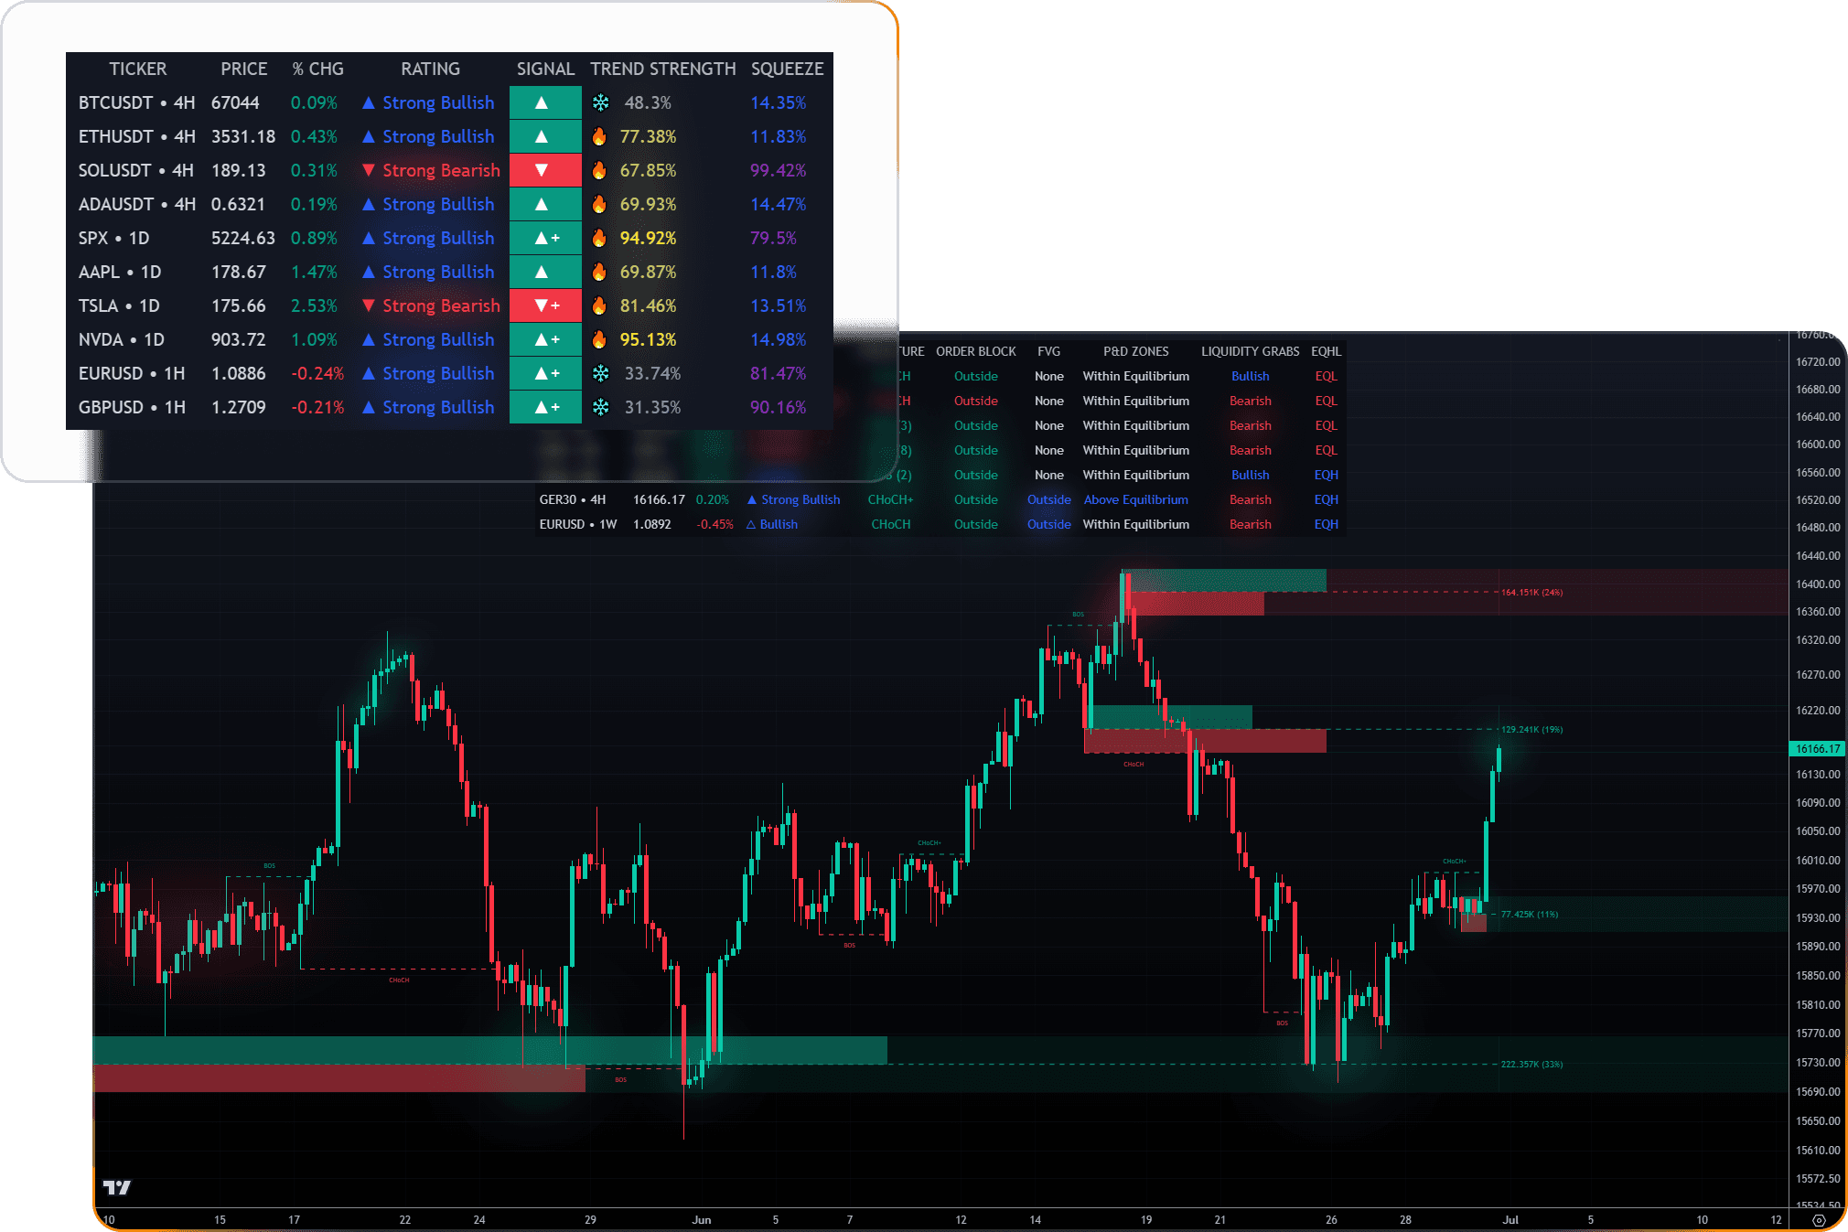Click the blue triangle before AAPL's rating
1848x1232 pixels.
(369, 272)
